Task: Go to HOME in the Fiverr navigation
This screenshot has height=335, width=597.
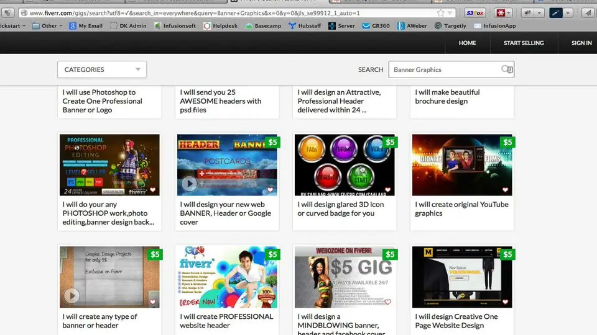Action: point(467,43)
